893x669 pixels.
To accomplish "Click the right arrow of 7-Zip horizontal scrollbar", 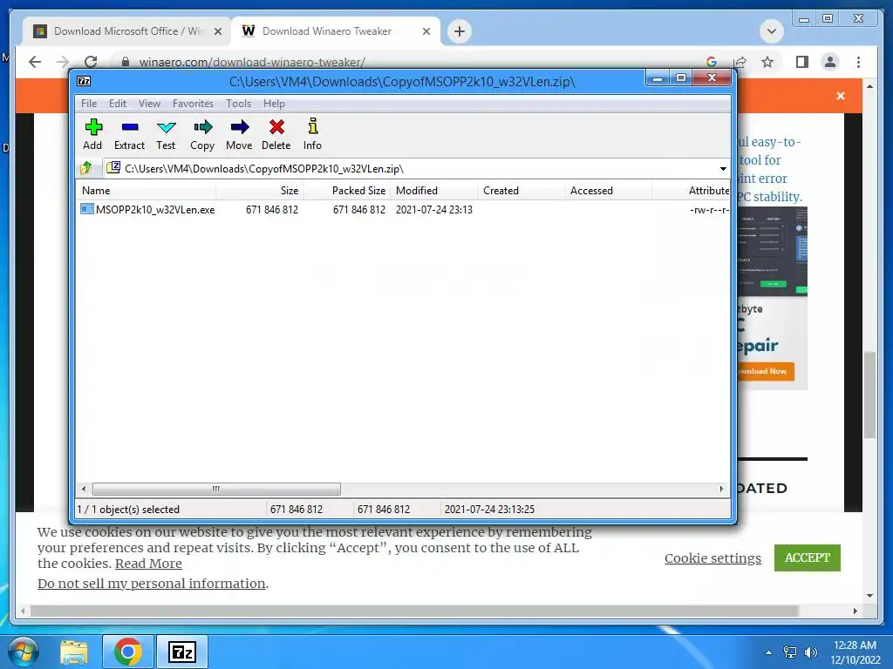I will coord(721,489).
